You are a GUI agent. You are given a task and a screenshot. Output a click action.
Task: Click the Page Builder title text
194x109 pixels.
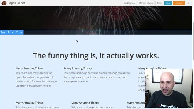pos(16,3)
